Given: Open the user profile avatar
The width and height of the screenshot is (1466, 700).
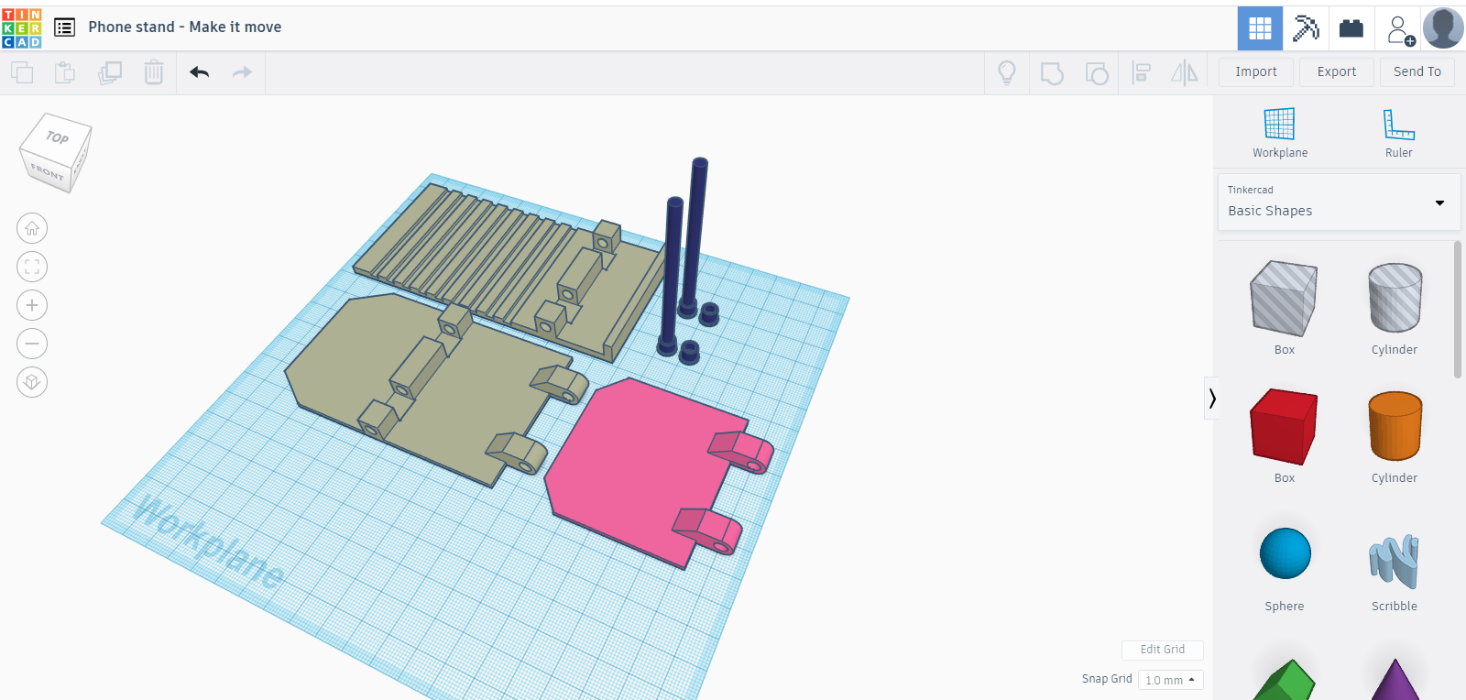Looking at the screenshot, I should [1443, 28].
